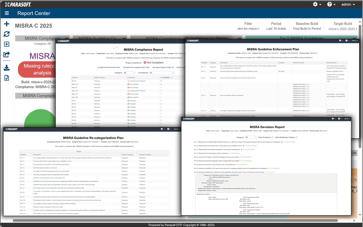Click MISRA Guideline Enforcement Plan title
Image resolution: width=363 pixels, height=227 pixels.
[273, 49]
